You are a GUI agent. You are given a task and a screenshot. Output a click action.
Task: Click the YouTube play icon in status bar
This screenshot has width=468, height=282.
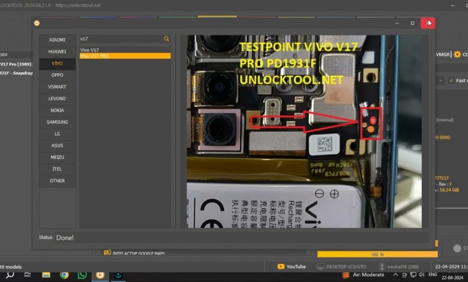click(281, 266)
